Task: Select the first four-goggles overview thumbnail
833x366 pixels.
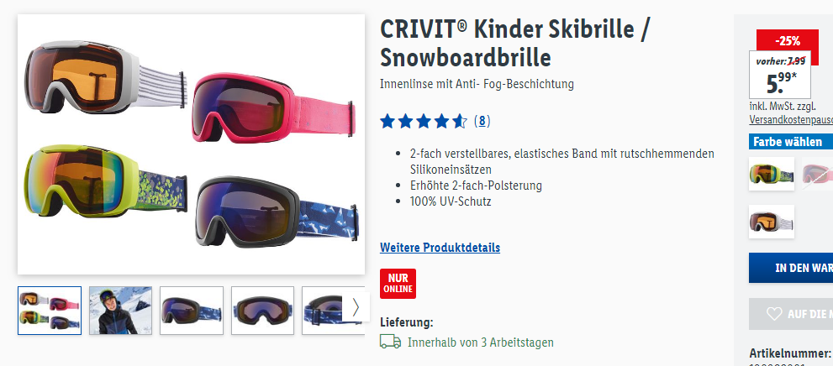Action: coord(50,311)
